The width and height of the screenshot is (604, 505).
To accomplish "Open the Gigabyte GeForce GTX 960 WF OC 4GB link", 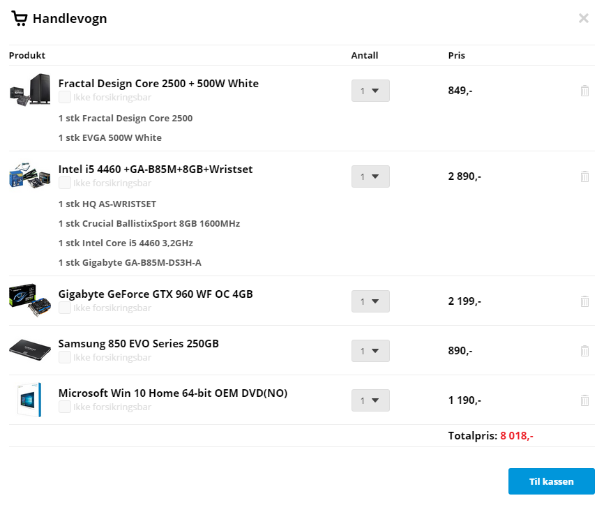I will point(156,294).
